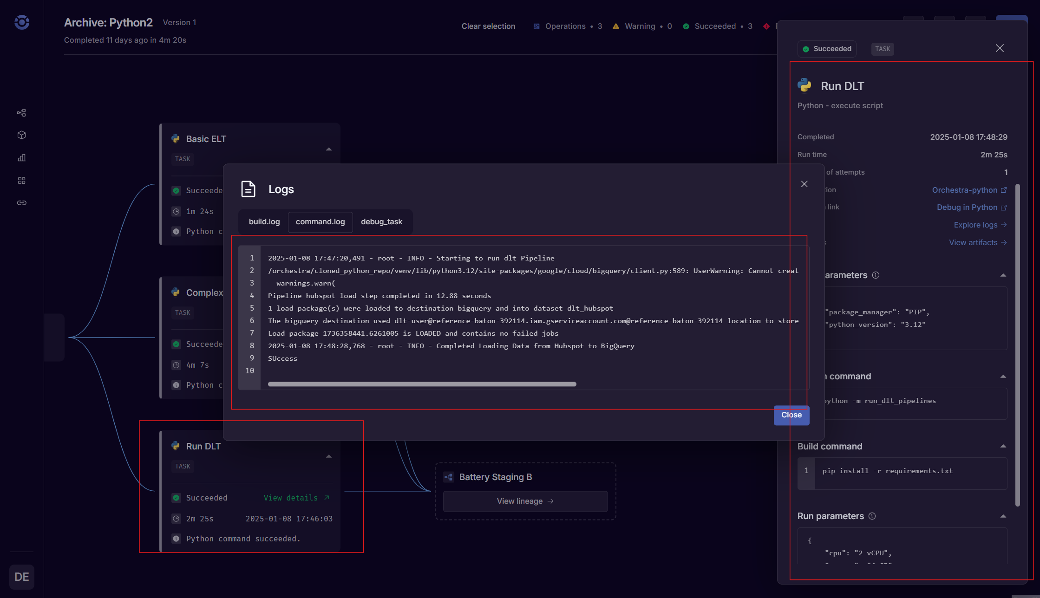The width and height of the screenshot is (1040, 598).
Task: Click the Orchestra Python icon in sidebar
Action: click(21, 22)
